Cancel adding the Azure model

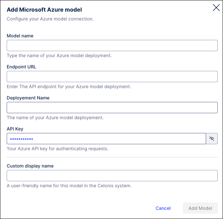(163, 208)
